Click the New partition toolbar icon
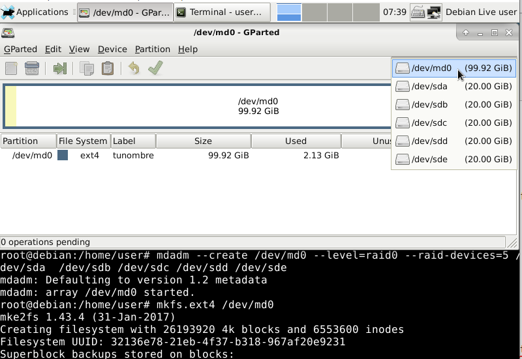Image resolution: width=522 pixels, height=359 pixels. (x=11, y=68)
